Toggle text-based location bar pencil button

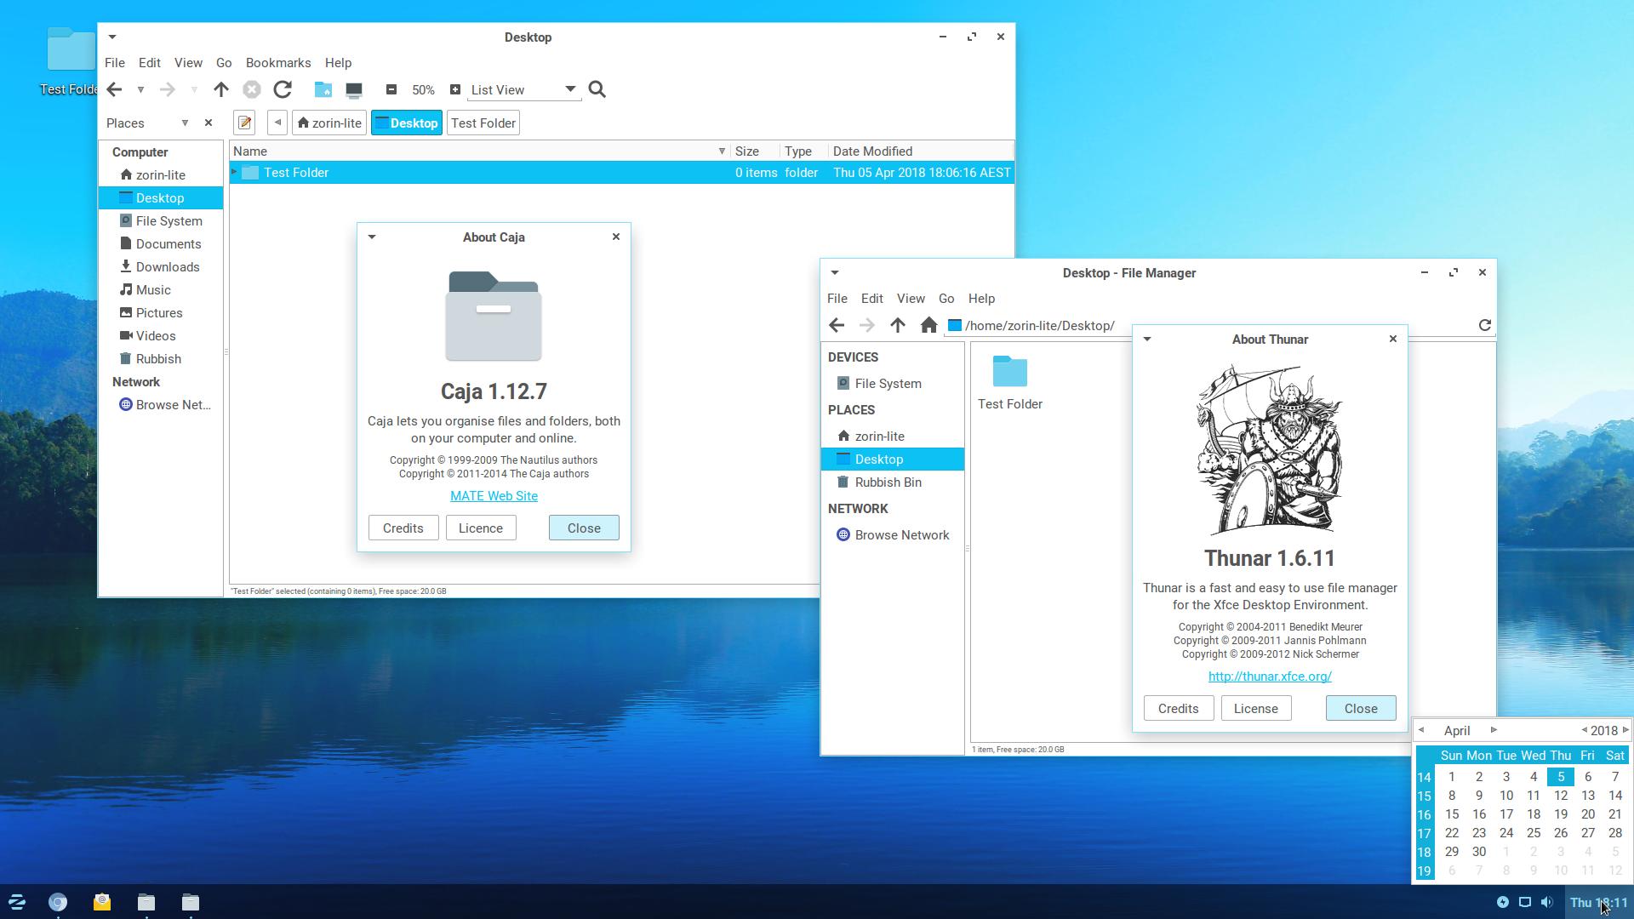tap(244, 123)
